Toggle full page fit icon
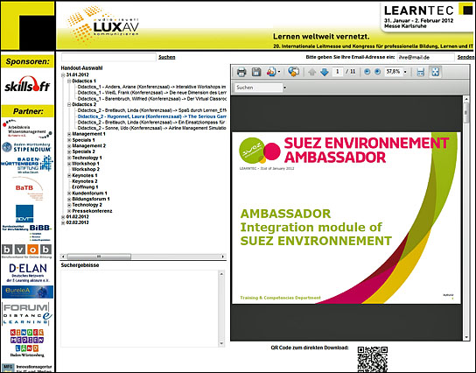Screen dimensions: 476x373 [436, 72]
